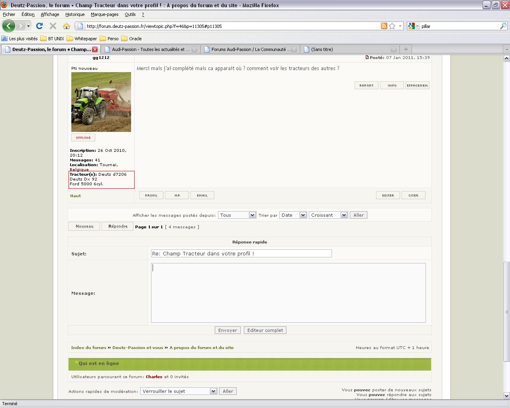The width and height of the screenshot is (510, 408).
Task: Submit the reply with Envoyer button
Action: tap(228, 330)
